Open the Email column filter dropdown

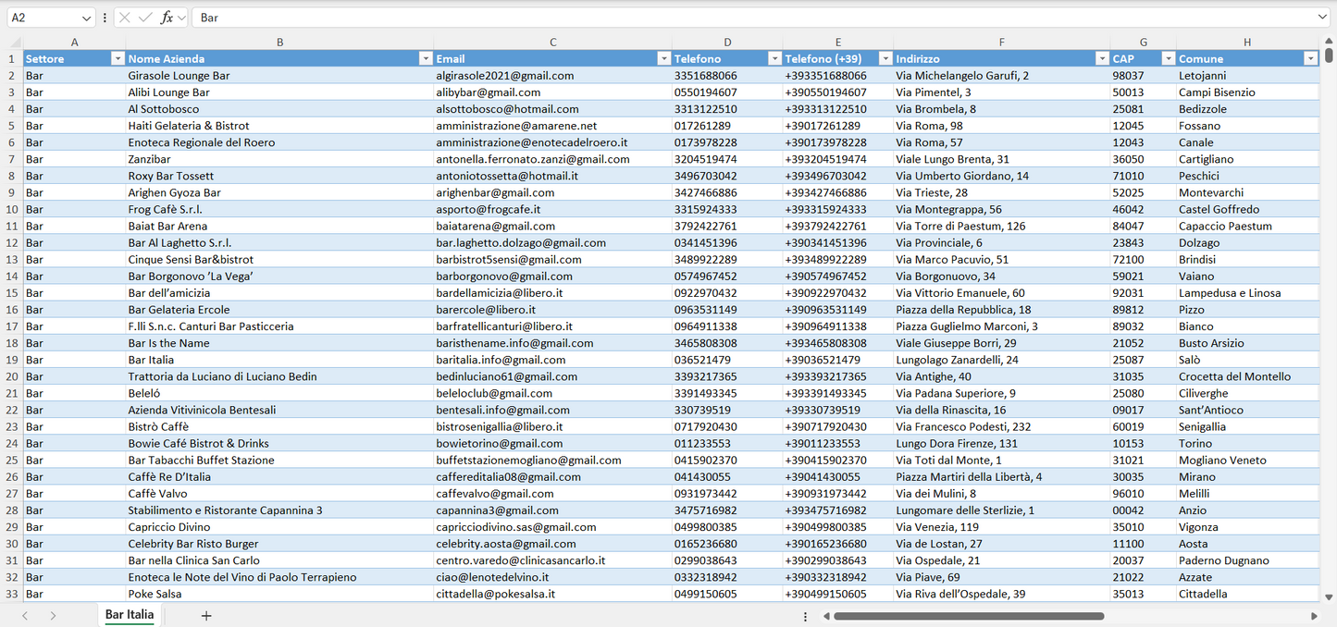pyautogui.click(x=663, y=58)
